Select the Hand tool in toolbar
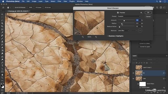This screenshot has width=168, height=94. pyautogui.click(x=2, y=75)
